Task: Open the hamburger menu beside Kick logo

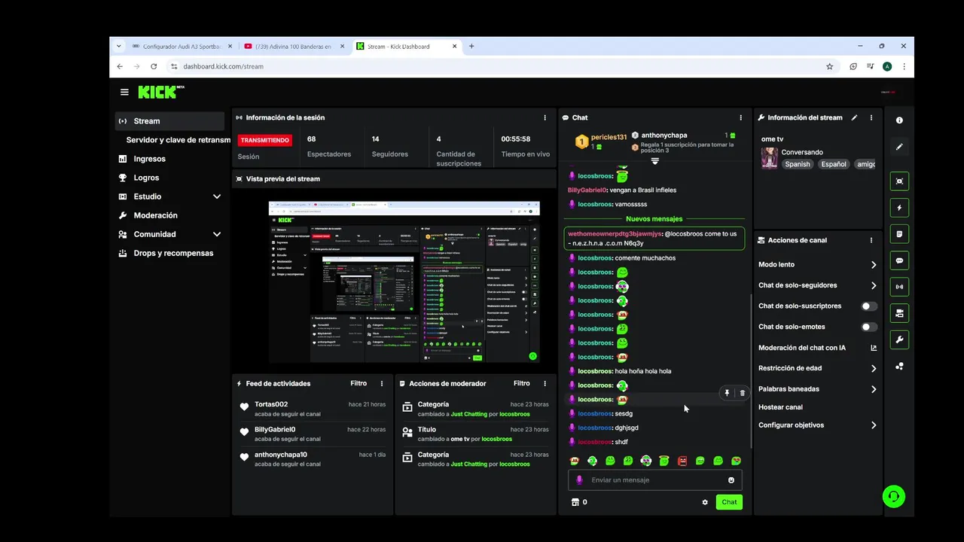Action: pyautogui.click(x=124, y=92)
